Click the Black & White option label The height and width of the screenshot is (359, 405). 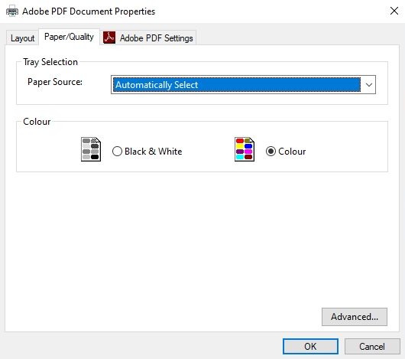[153, 152]
